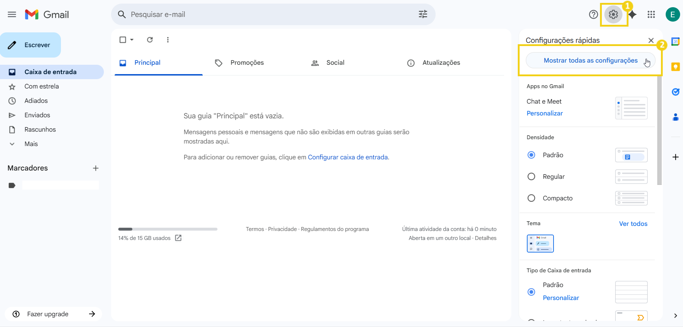
Task: Click the search magnifier icon
Action: [122, 14]
